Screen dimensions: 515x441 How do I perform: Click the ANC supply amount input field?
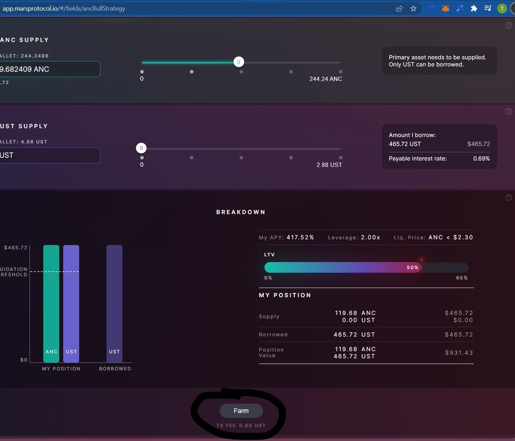(50, 69)
